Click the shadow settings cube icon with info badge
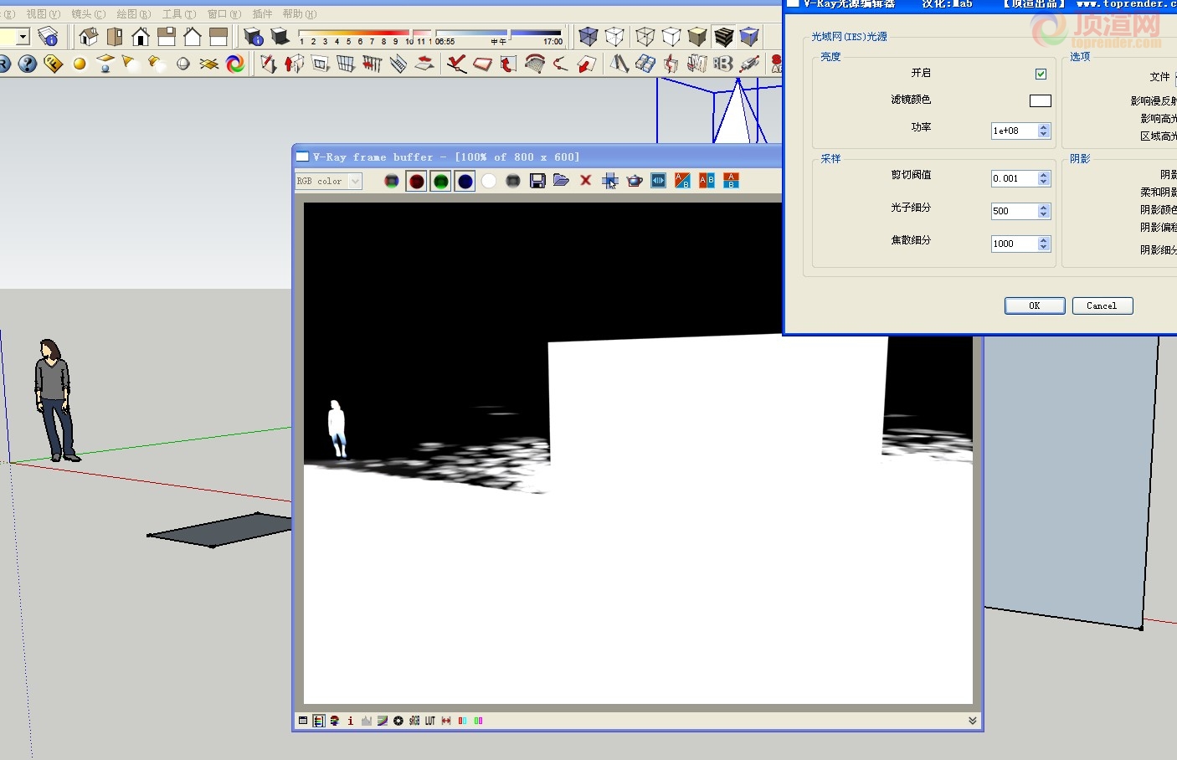This screenshot has height=760, width=1177. (253, 37)
